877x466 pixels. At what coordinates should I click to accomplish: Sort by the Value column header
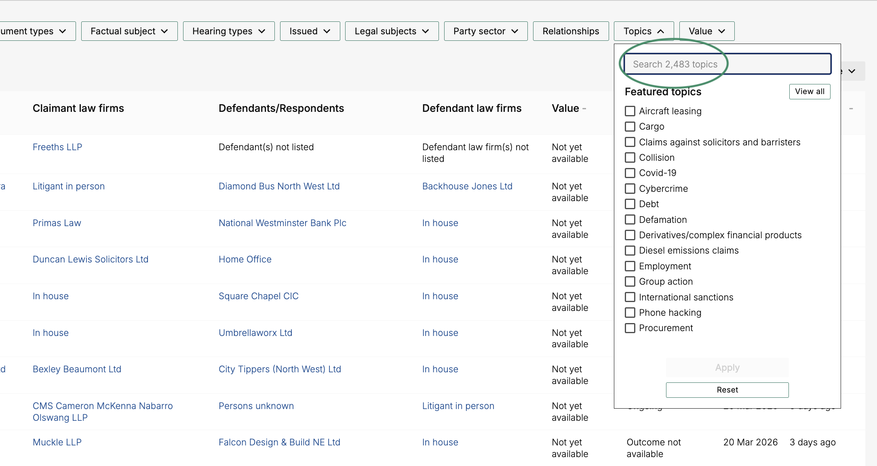tap(565, 108)
